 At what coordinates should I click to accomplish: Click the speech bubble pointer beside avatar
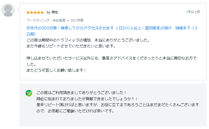(19, 10)
